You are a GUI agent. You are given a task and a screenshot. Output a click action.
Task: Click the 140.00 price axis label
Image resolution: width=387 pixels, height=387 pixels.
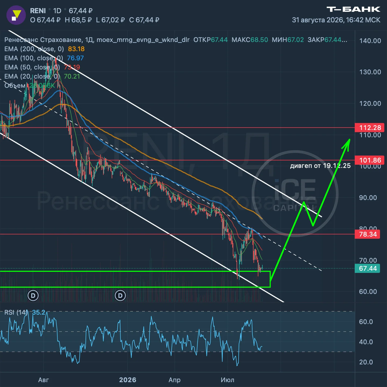[x=370, y=41]
